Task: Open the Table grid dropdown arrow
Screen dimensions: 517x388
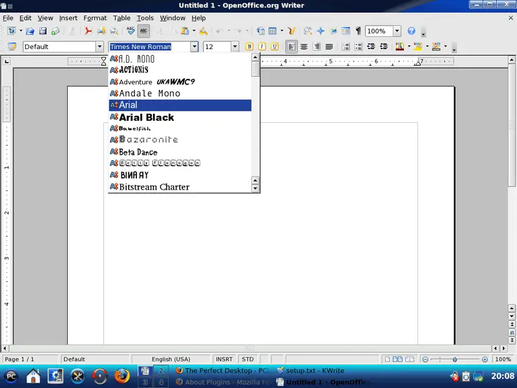Action: (x=282, y=31)
